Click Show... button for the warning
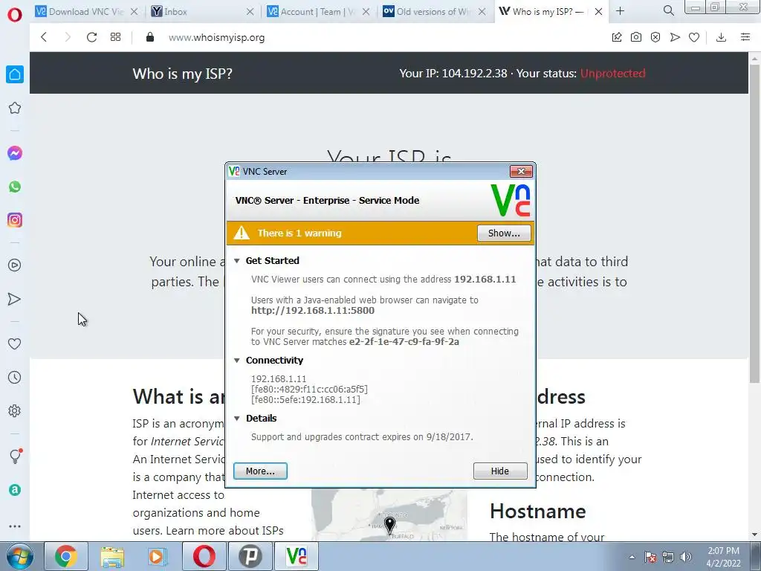 pos(504,233)
